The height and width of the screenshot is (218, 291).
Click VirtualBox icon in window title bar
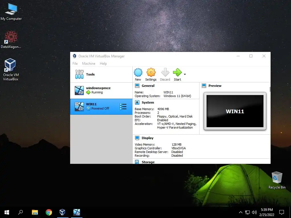(74, 56)
